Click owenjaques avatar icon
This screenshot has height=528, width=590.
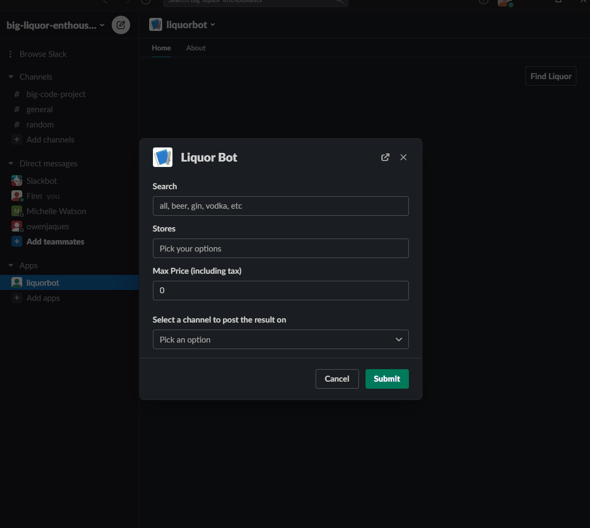17,227
